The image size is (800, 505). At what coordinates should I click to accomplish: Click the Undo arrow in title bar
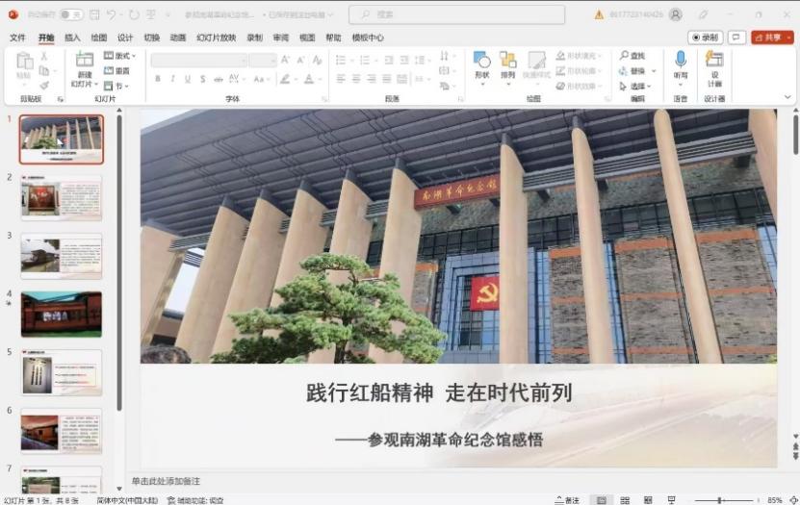pyautogui.click(x=113, y=14)
